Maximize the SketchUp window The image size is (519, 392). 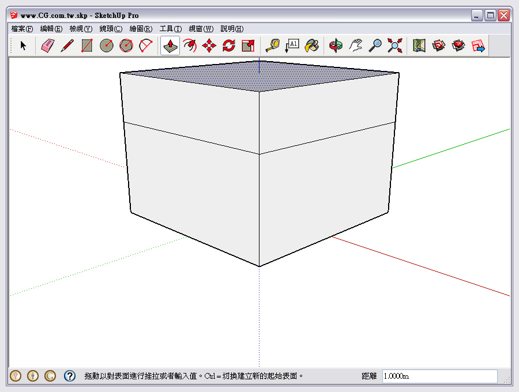[491, 15]
